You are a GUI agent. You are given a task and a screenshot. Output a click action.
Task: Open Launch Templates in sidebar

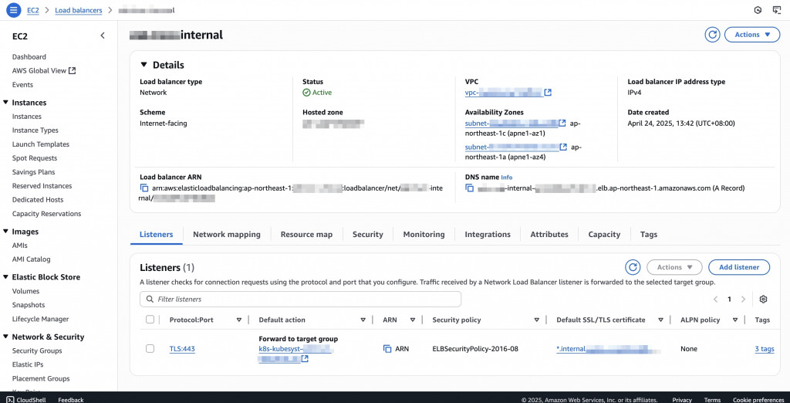[x=41, y=144]
